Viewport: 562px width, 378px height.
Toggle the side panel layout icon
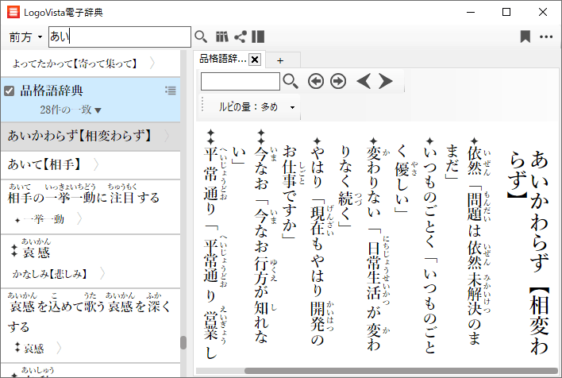(x=258, y=37)
